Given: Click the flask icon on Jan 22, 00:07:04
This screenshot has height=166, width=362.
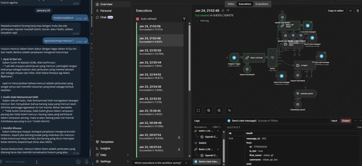Looking at the screenshot, I should (x=179, y=149).
